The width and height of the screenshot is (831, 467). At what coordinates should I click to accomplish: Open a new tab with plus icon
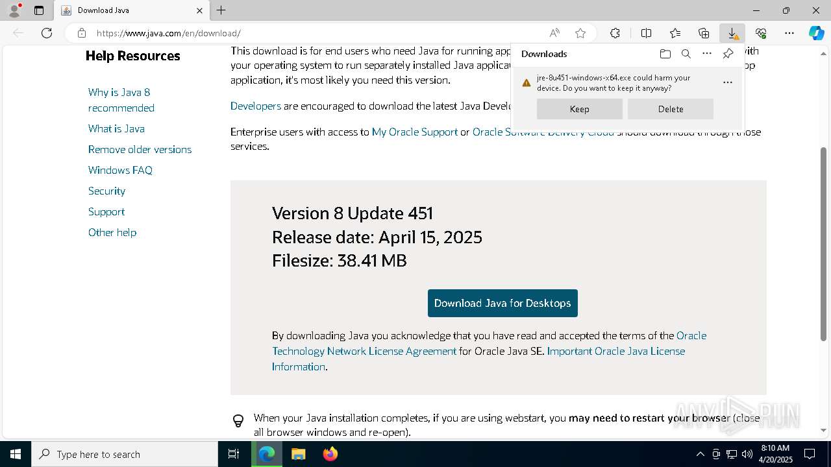coord(221,10)
